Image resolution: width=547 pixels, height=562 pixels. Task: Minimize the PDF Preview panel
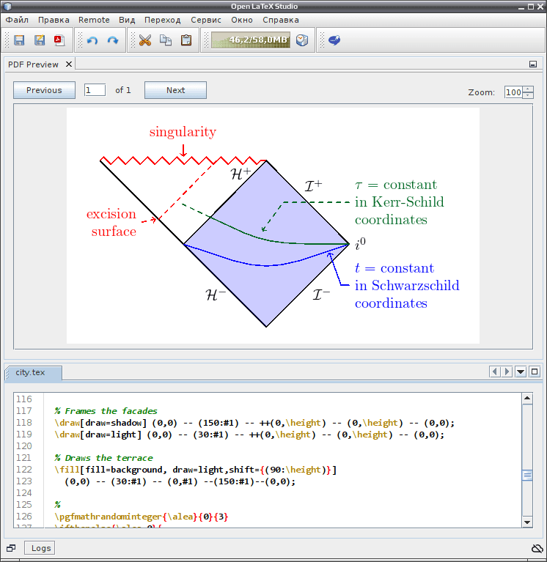(533, 64)
